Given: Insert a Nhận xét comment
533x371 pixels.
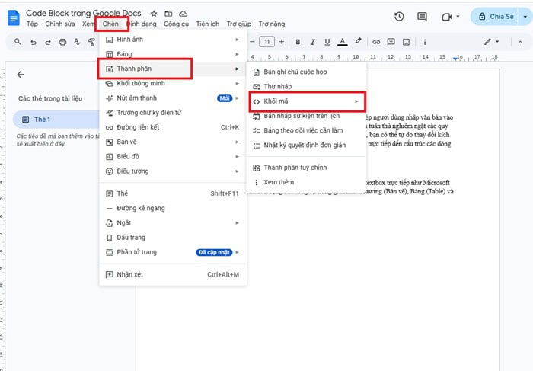Looking at the screenshot, I should [x=173, y=274].
